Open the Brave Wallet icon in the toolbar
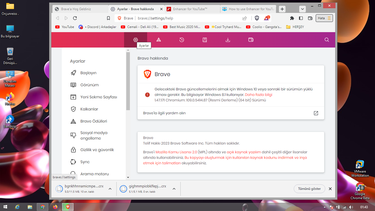 tap(310, 18)
